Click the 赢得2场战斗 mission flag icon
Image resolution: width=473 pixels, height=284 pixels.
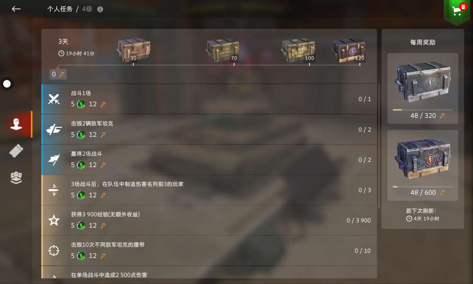click(x=54, y=160)
